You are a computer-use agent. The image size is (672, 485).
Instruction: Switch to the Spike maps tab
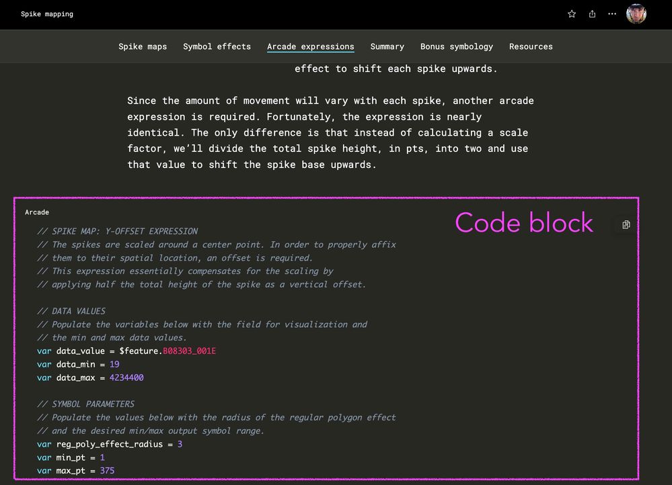pos(143,46)
